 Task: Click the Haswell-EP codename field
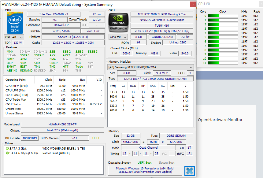(x=61, y=25)
